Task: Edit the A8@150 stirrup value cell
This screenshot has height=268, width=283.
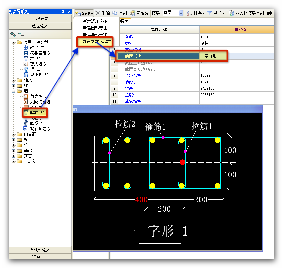Action: point(237,82)
